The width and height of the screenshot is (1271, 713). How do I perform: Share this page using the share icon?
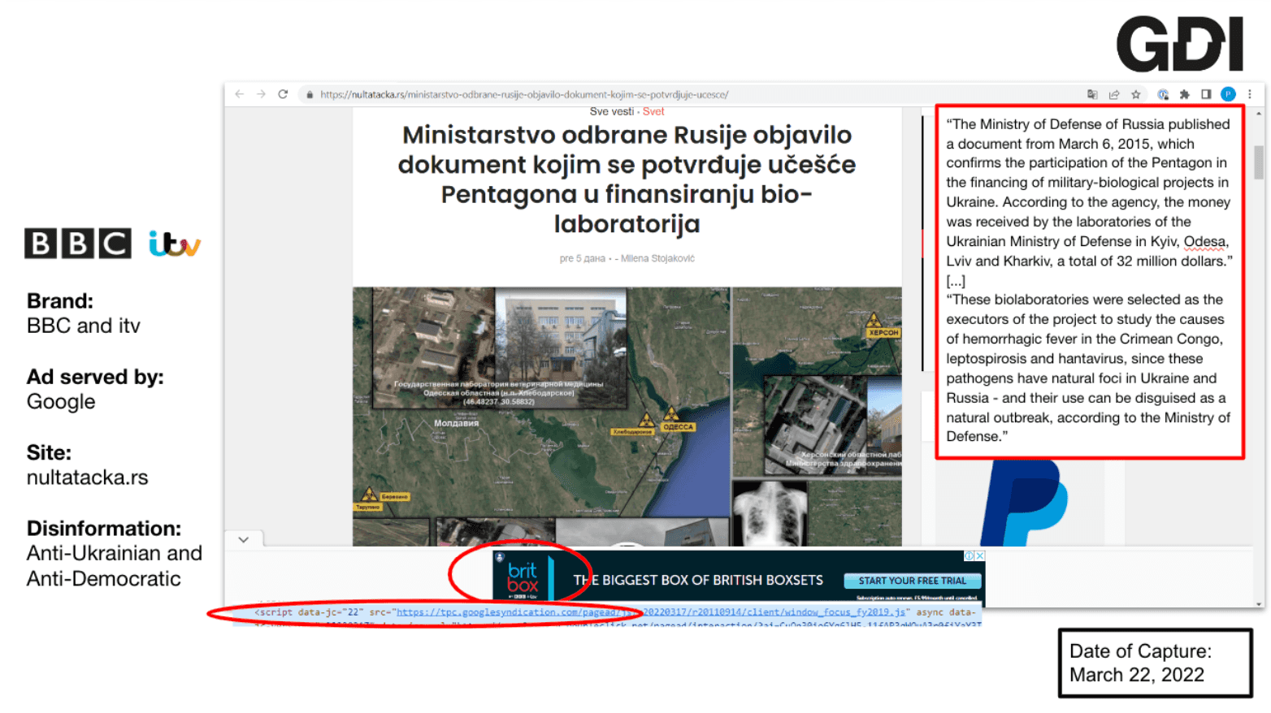[1114, 94]
